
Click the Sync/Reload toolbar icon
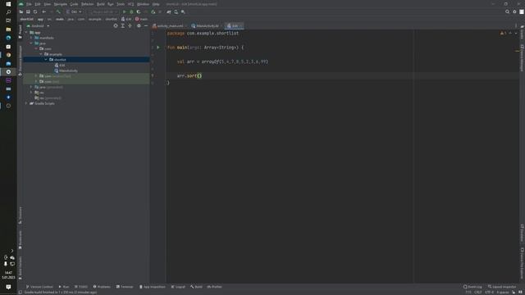tap(35, 11)
